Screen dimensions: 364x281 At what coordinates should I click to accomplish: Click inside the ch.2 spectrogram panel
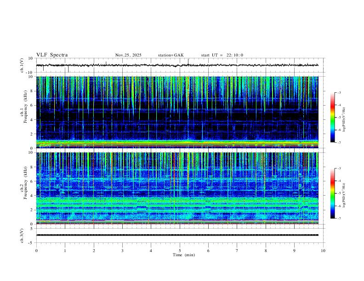pyautogui.click(x=177, y=188)
